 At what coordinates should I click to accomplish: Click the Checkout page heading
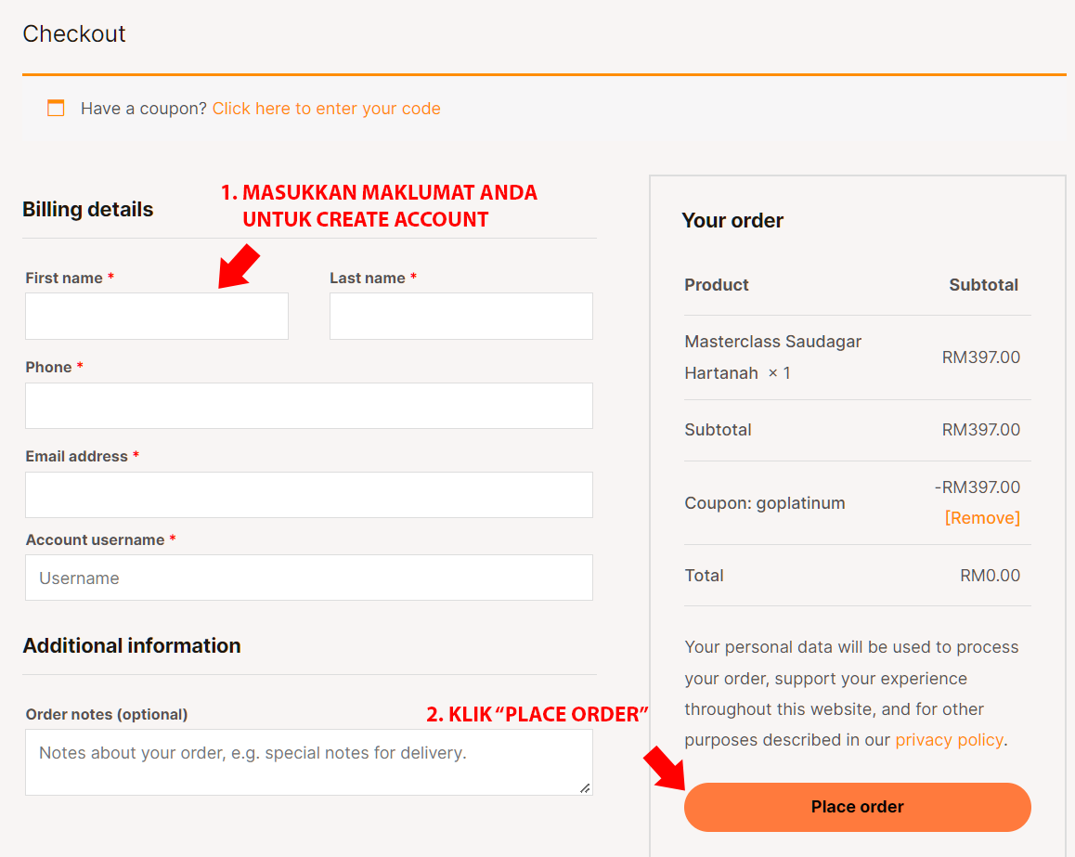tap(74, 33)
